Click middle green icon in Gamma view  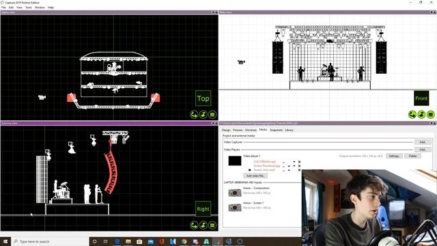203,225
